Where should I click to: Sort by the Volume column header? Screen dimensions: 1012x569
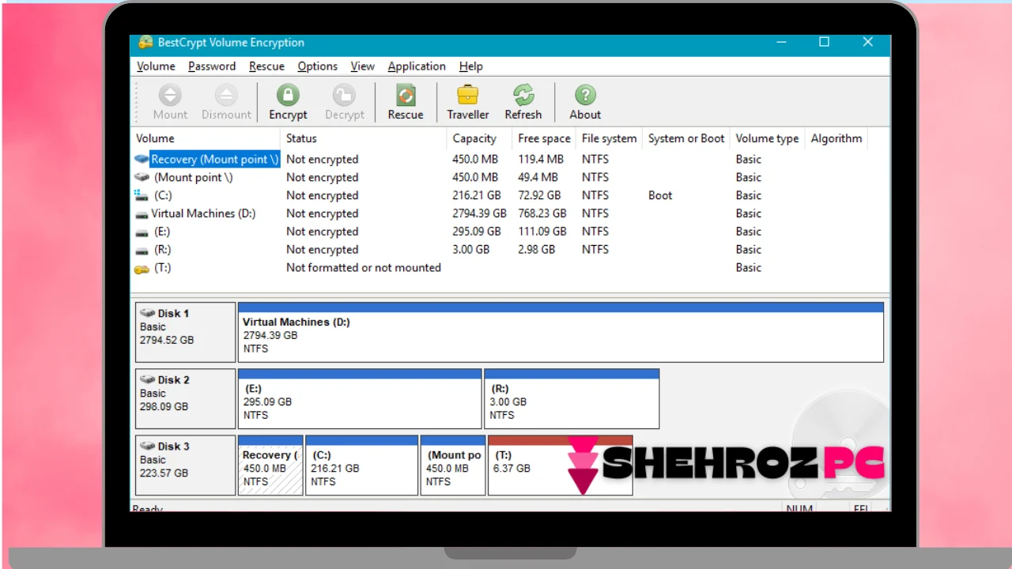(x=206, y=138)
